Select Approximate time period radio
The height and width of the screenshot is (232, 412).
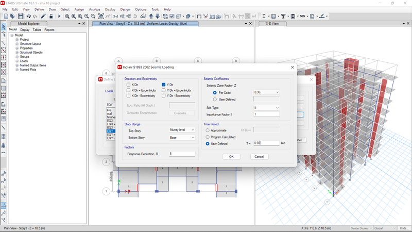click(x=208, y=130)
